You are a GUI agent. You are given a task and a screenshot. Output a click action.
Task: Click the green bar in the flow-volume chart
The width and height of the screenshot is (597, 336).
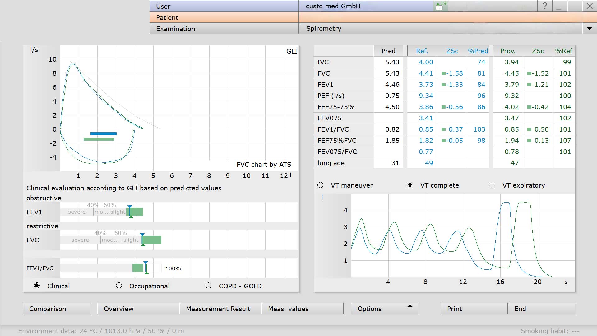tap(99, 139)
